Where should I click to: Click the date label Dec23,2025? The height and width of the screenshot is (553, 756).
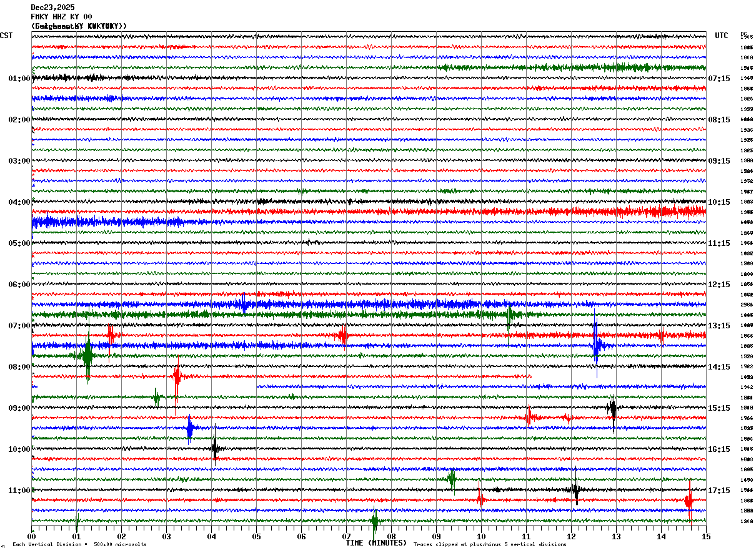click(52, 7)
